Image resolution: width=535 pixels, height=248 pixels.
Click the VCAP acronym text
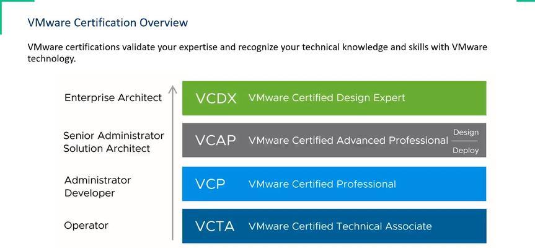click(215, 141)
